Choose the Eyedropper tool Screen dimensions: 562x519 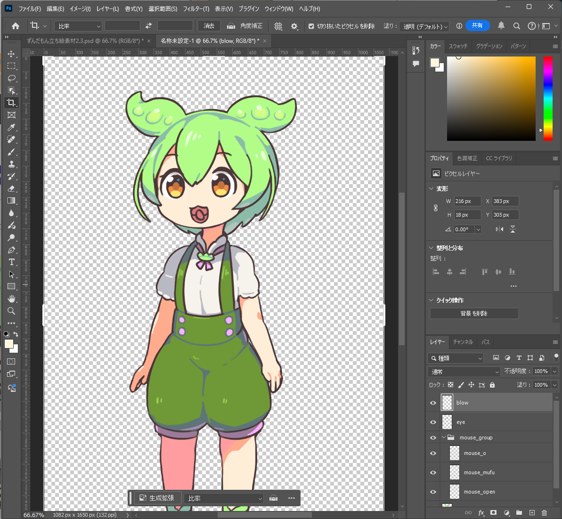point(12,127)
